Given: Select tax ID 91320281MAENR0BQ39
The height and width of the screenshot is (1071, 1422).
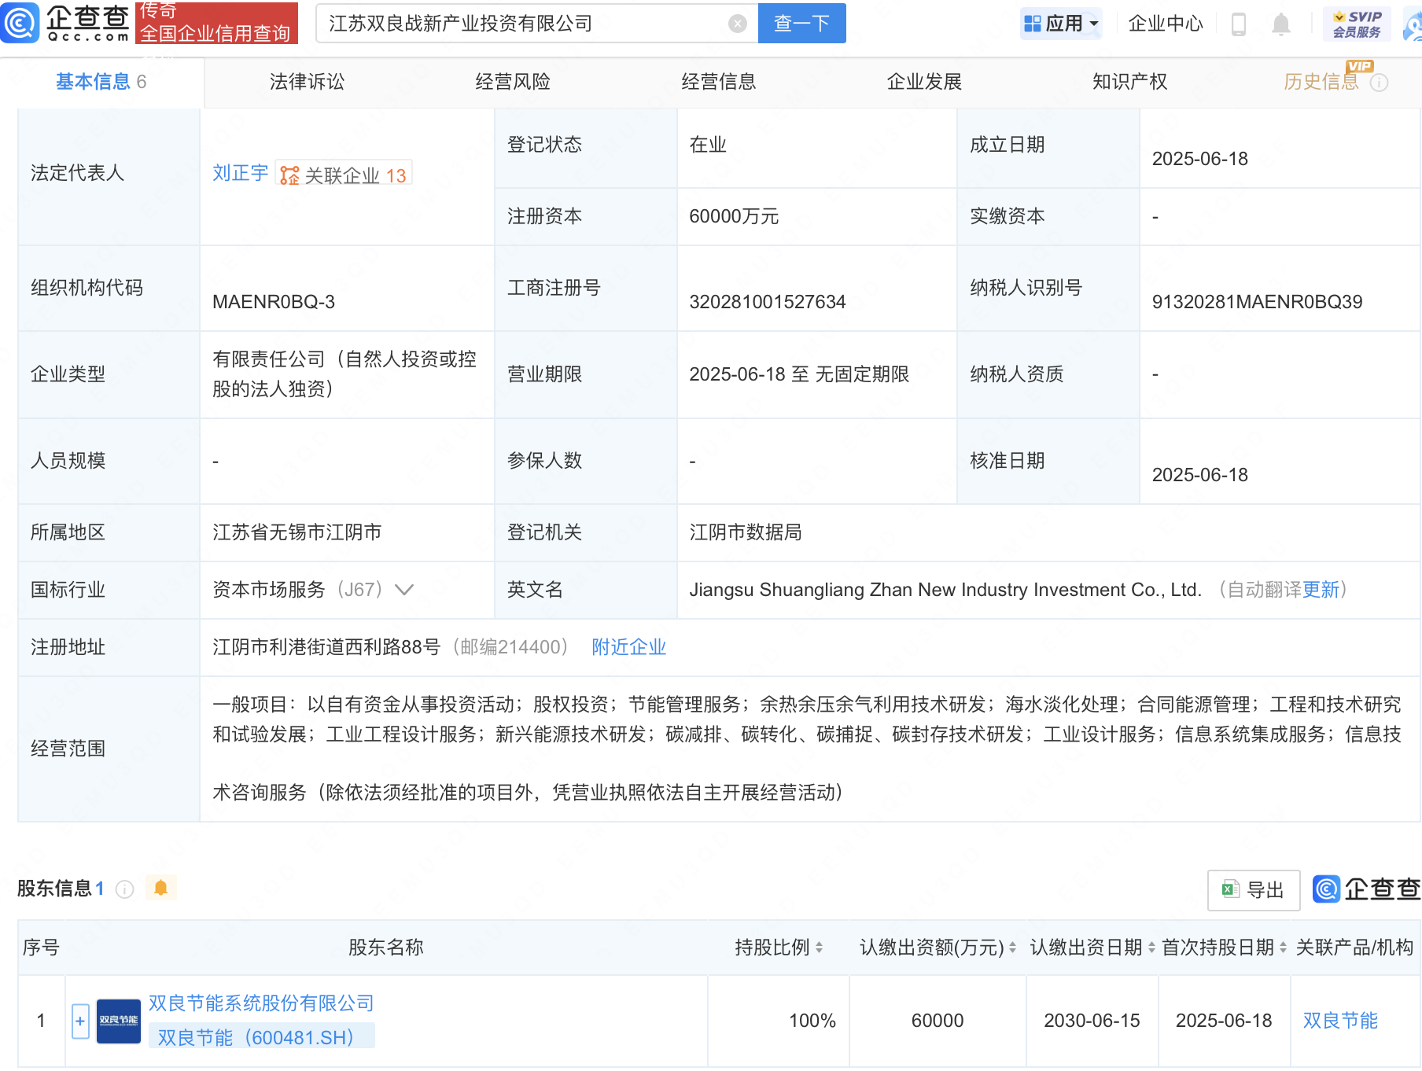Looking at the screenshot, I should click(x=1257, y=302).
